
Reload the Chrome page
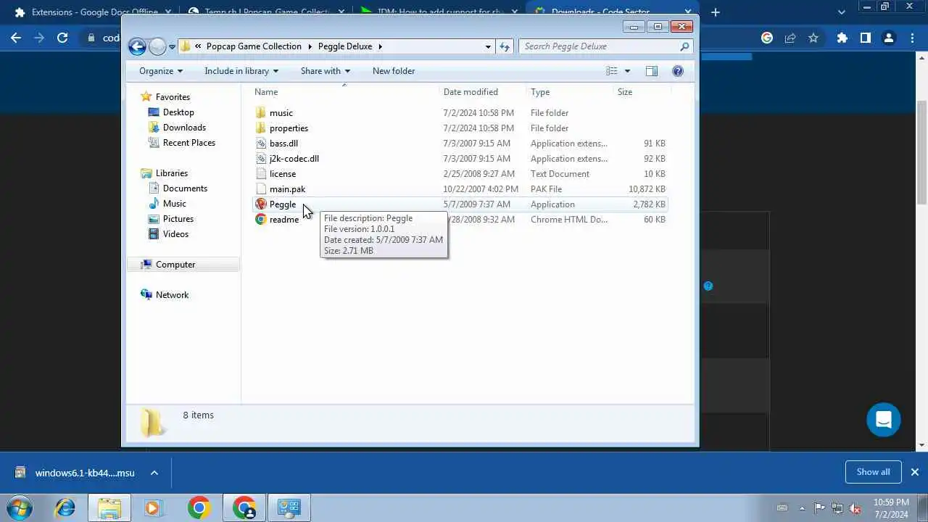(62, 38)
